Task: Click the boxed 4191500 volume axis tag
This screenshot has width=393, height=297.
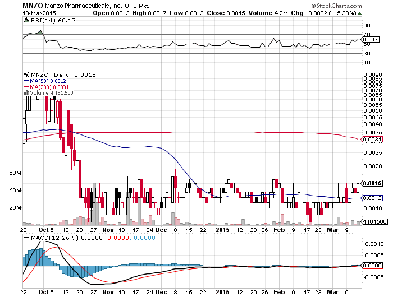Action: pyautogui.click(x=374, y=222)
